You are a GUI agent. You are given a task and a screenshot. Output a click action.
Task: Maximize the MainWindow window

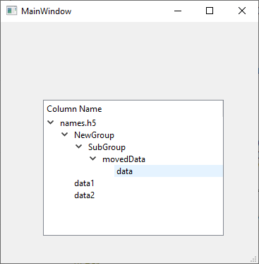[x=210, y=11]
